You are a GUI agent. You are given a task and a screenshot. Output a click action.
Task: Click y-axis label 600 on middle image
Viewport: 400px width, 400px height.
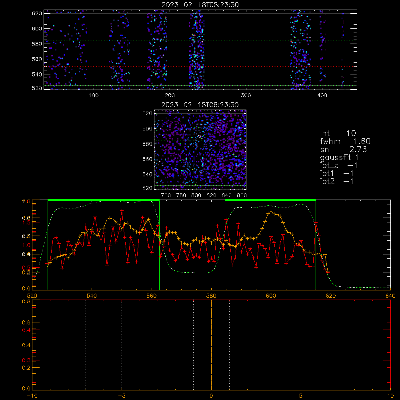(147, 128)
